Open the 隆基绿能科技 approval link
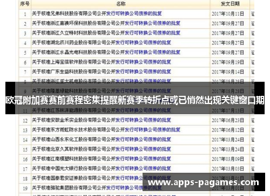 pyautogui.click(x=102, y=91)
